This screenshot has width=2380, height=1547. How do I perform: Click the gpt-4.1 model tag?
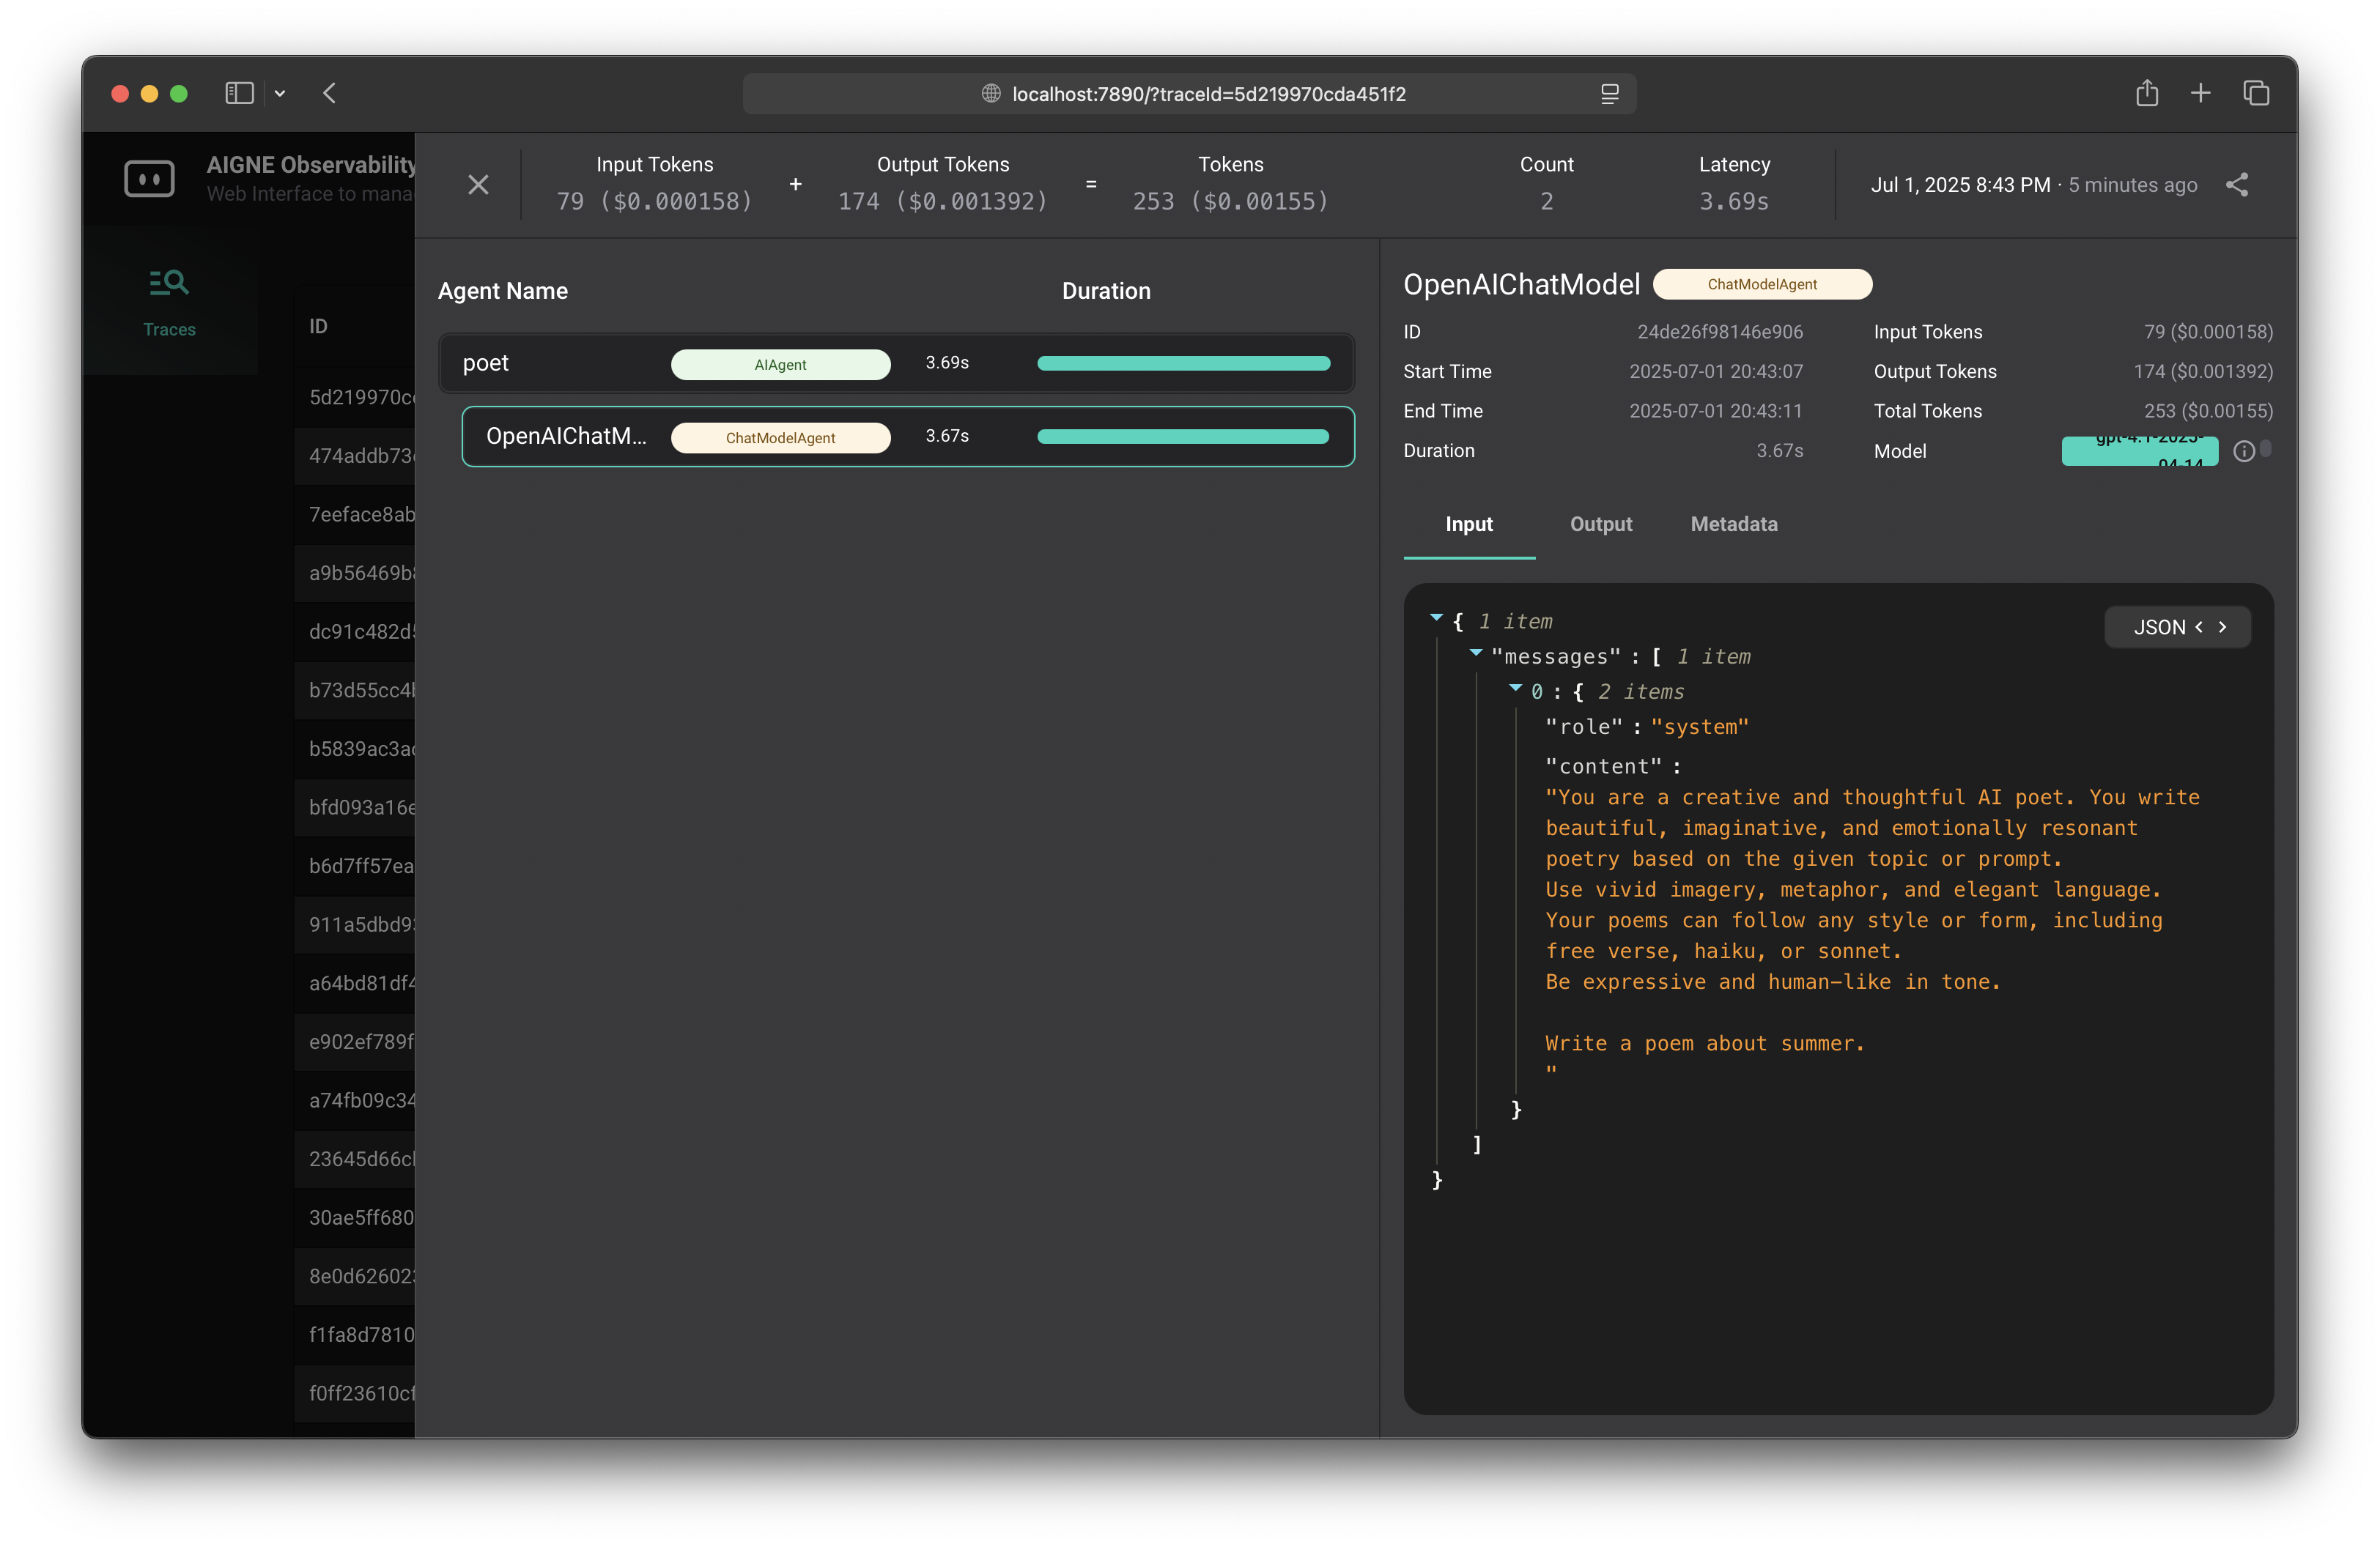[2139, 452]
